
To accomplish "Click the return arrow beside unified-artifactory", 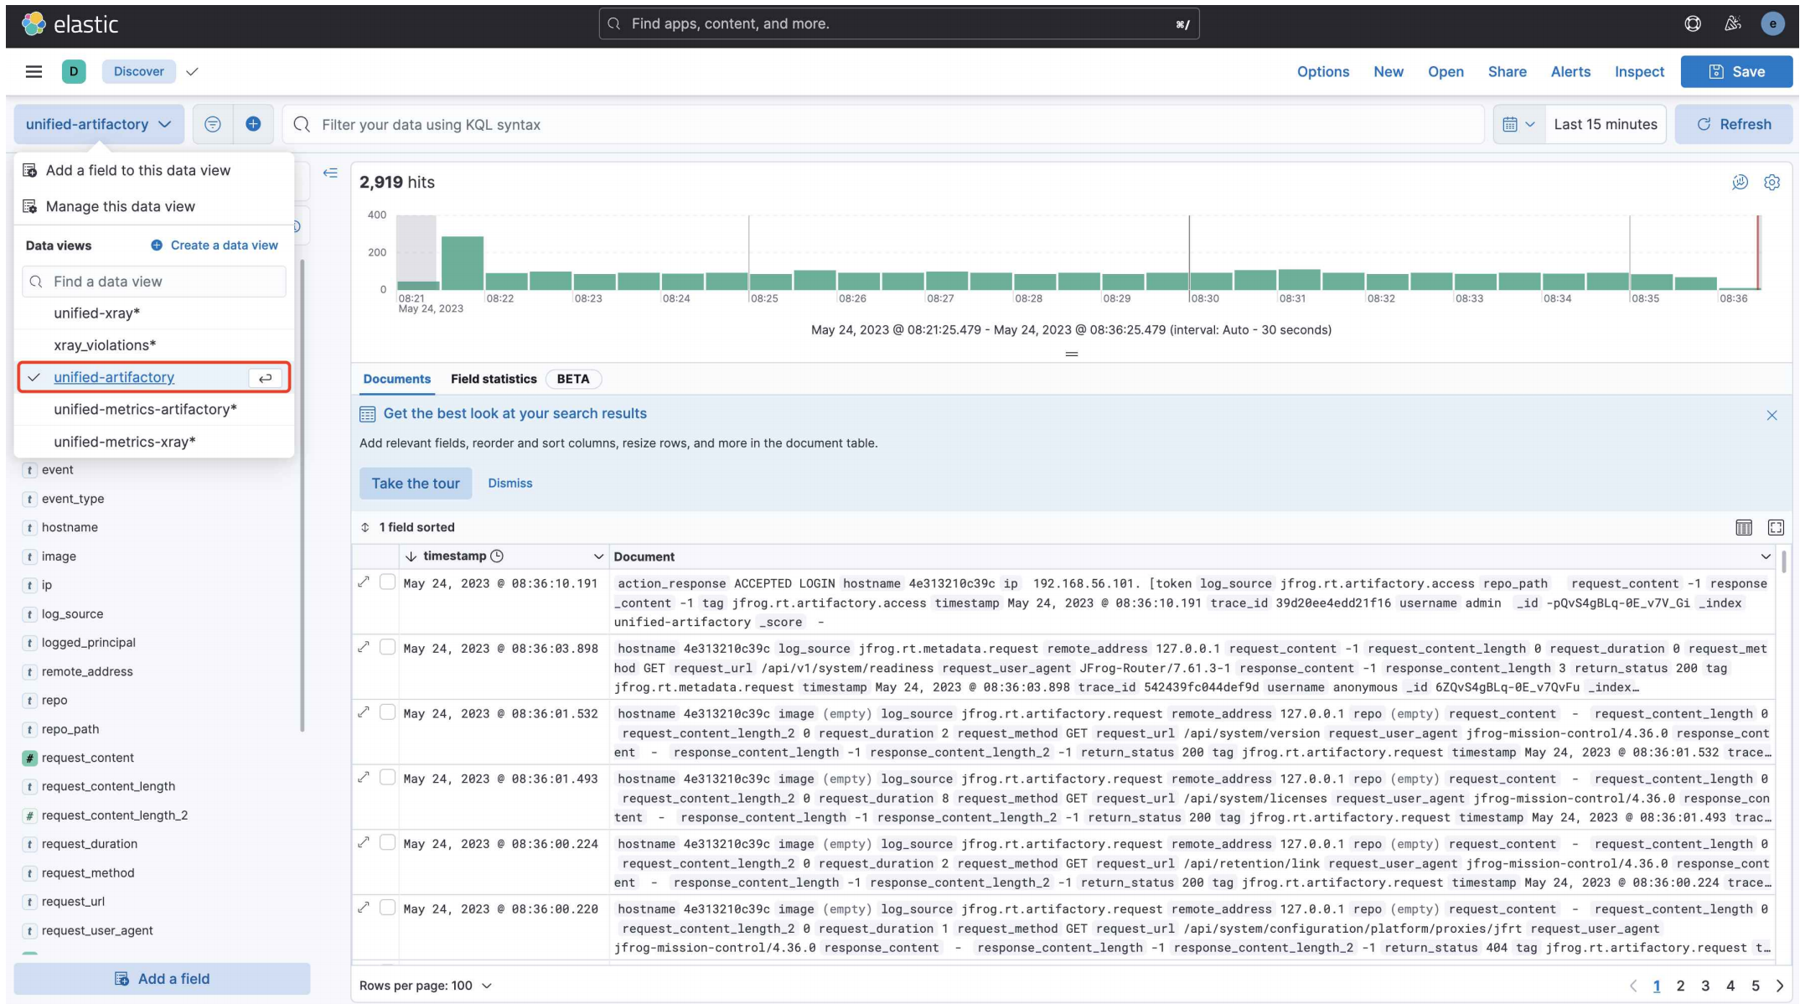I will coord(266,378).
